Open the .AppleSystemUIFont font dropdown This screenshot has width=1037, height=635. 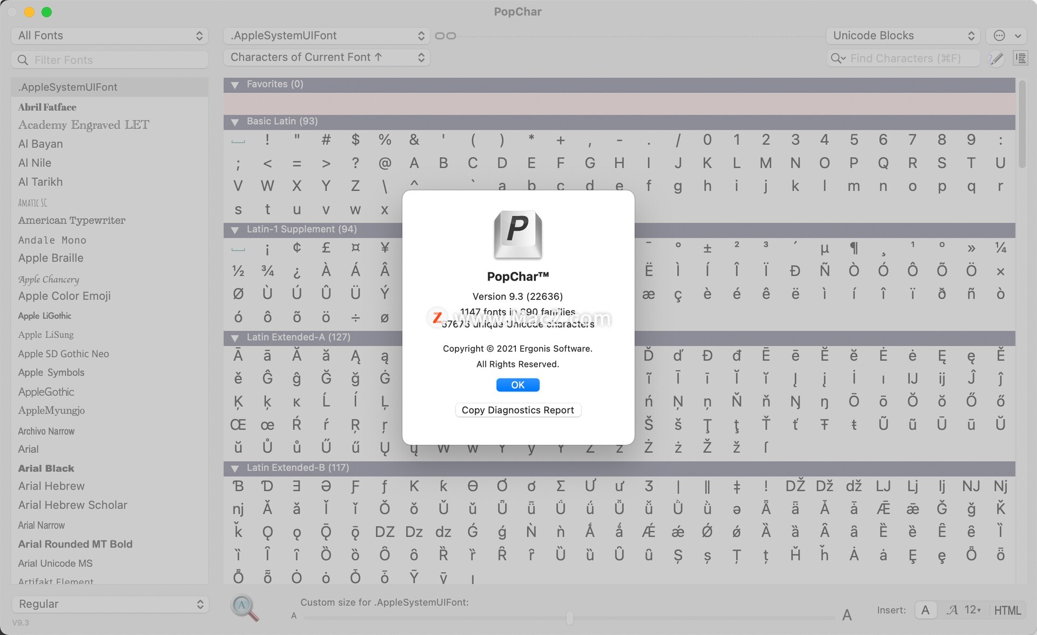(x=327, y=36)
